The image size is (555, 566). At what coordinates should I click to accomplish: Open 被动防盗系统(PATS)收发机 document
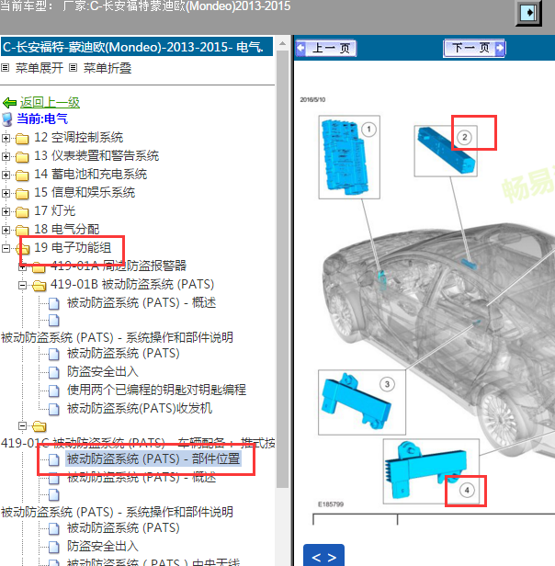[x=140, y=408]
